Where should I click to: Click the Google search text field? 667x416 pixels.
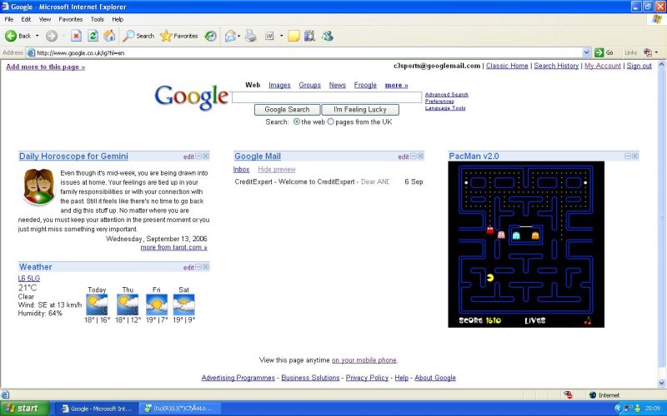pos(327,97)
